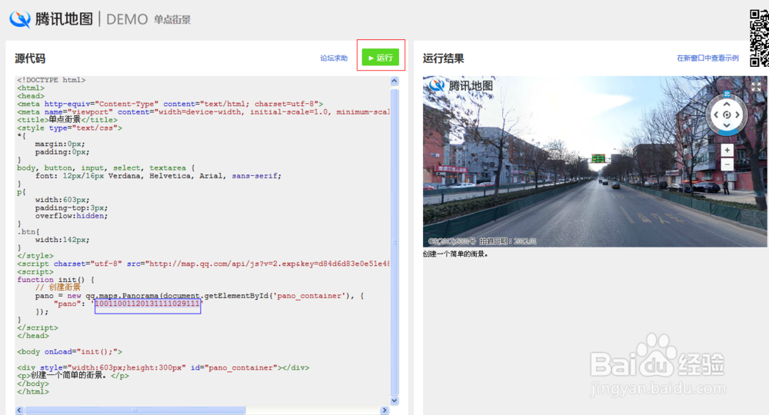Click the horizontal scrollbar right arrow
This screenshot has width=769, height=415.
385,410
